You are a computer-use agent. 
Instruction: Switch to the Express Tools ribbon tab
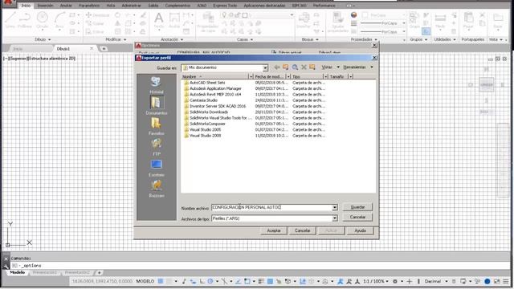pos(225,6)
